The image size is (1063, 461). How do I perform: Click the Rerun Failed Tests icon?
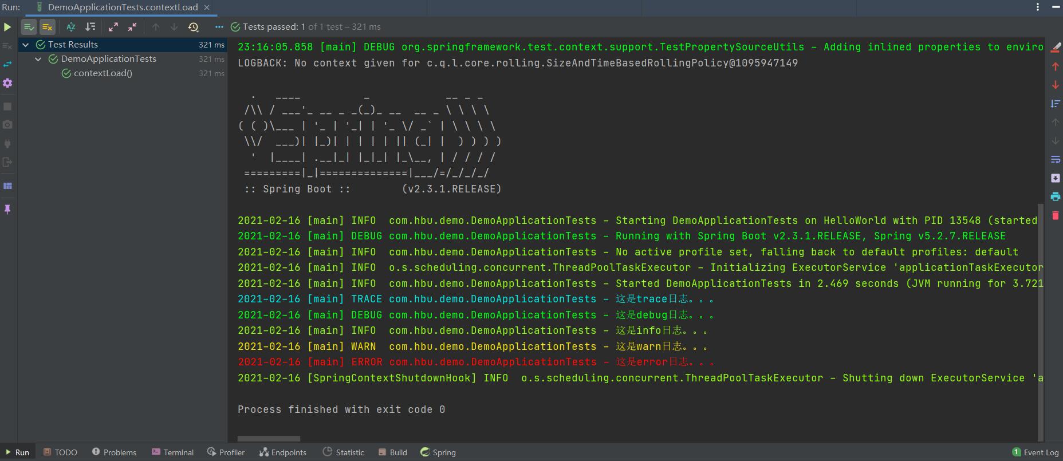7,46
